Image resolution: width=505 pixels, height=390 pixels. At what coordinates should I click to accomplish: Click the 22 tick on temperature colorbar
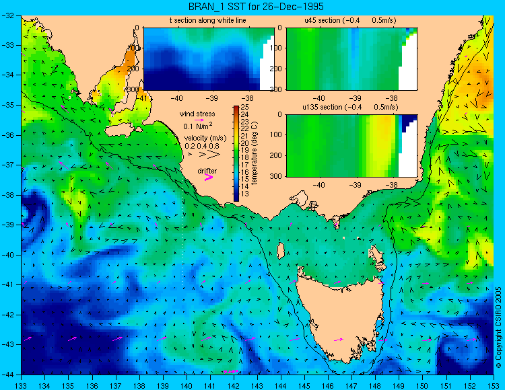pos(244,129)
